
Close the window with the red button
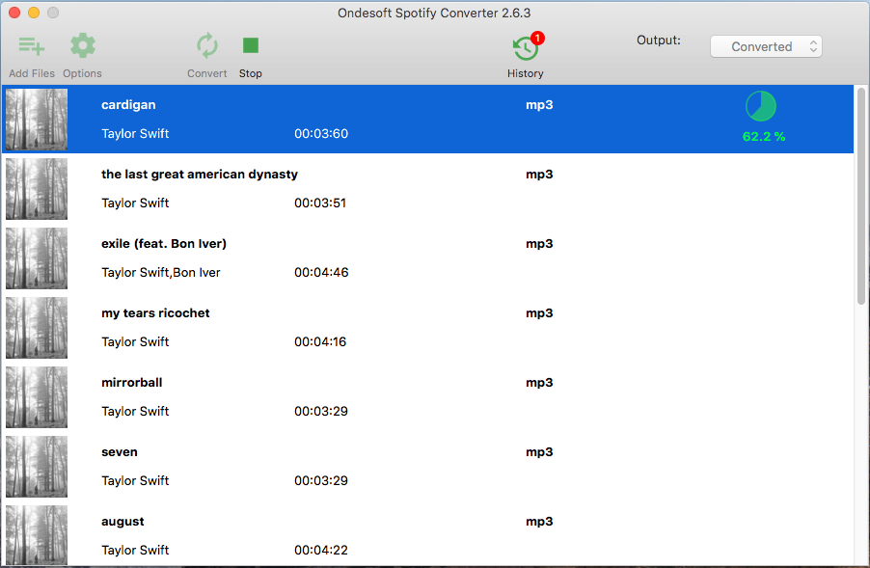(14, 13)
